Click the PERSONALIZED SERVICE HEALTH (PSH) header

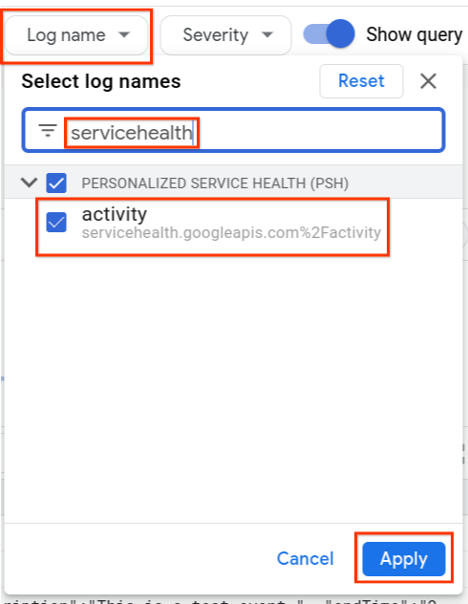(215, 183)
